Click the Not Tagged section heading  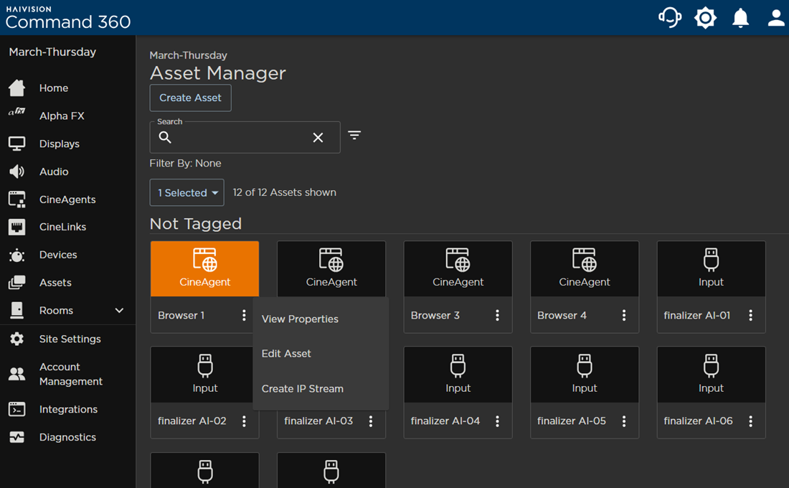(x=196, y=224)
